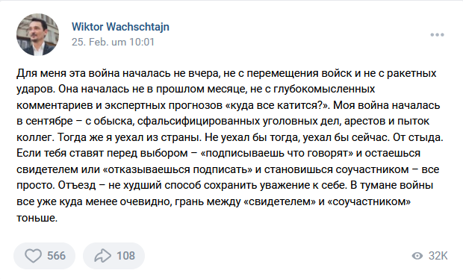
Task: Click the 566 likes count
Action: point(56,256)
